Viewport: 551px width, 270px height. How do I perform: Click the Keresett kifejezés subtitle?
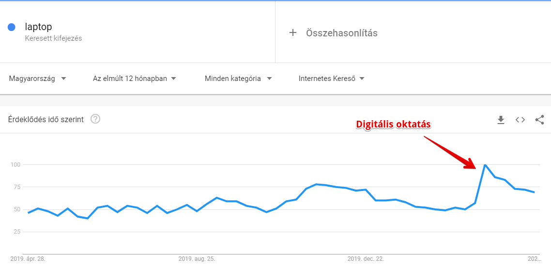coord(53,38)
